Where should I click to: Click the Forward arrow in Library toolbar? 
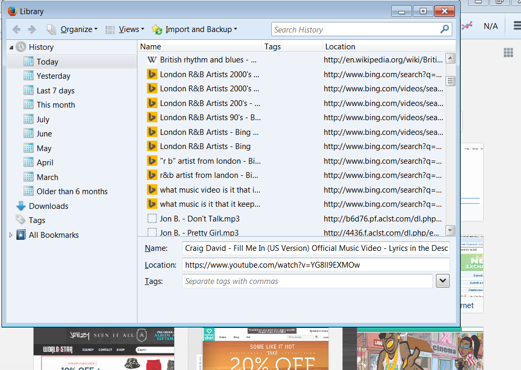click(32, 29)
